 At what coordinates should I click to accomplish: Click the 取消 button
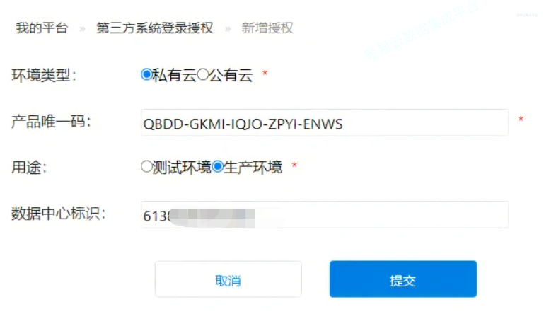(x=228, y=279)
